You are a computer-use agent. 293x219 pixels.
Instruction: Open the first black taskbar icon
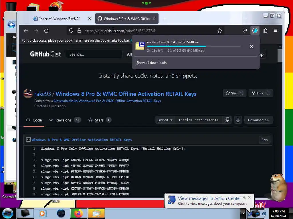coord(25,213)
